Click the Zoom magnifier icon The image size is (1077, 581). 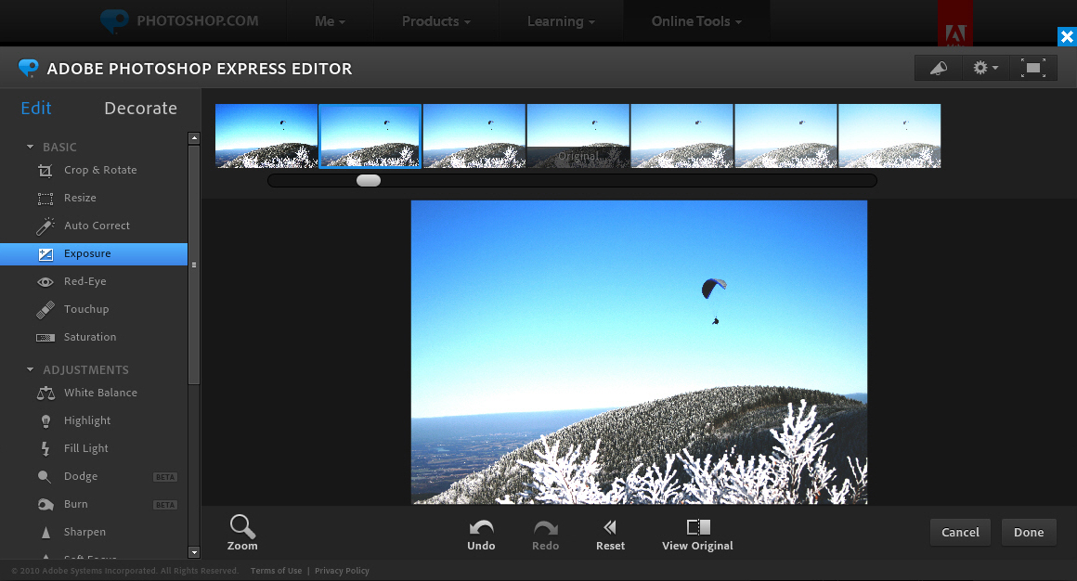point(242,527)
